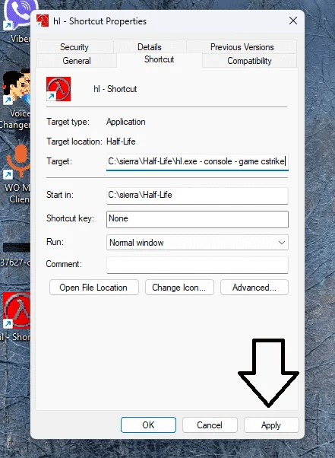
Task: Click the large hl shortcut icon in the dialog
Action: point(58,89)
